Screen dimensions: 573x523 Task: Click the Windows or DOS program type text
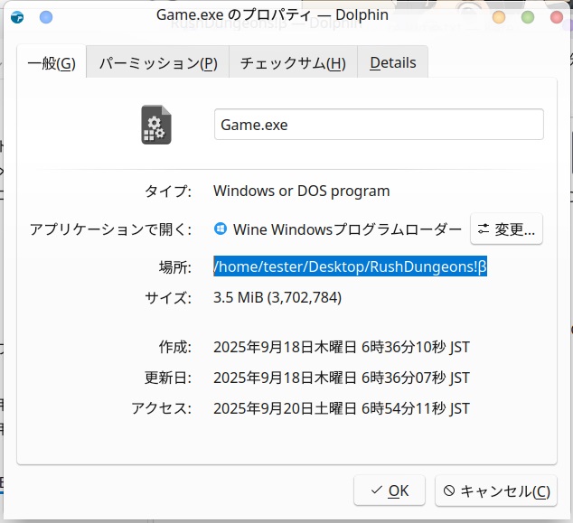(301, 191)
